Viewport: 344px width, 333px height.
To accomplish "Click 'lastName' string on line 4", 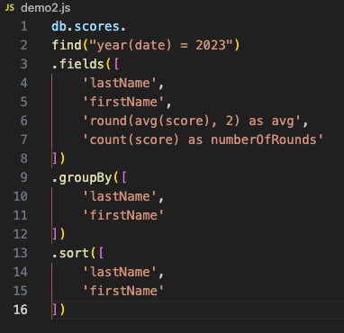I will [x=120, y=83].
